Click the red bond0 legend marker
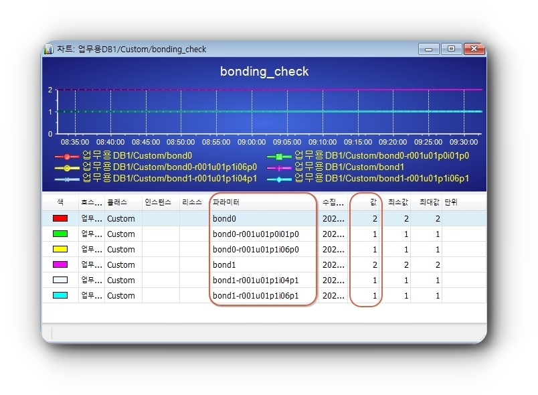The height and width of the screenshot is (395, 538). click(67, 156)
